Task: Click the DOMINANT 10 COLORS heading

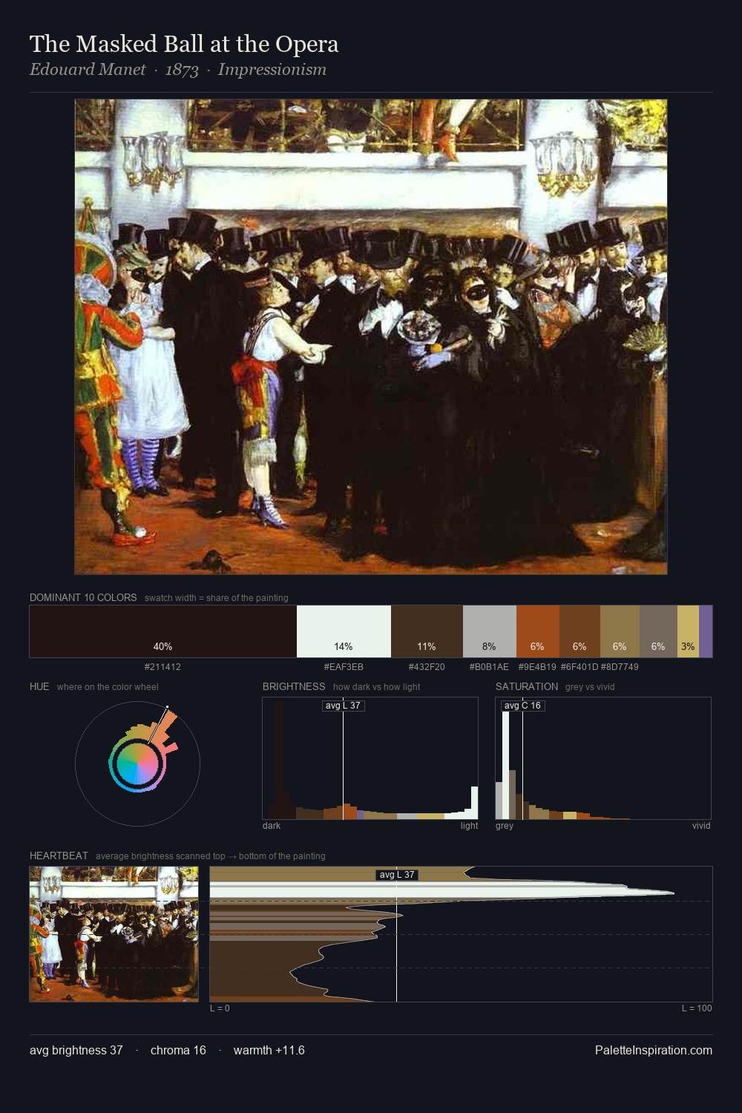Action: [x=83, y=597]
